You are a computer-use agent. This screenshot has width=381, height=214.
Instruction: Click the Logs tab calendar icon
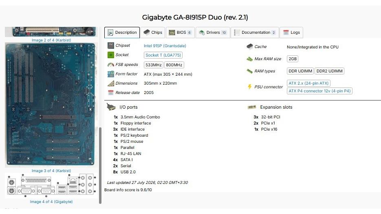pyautogui.click(x=286, y=33)
